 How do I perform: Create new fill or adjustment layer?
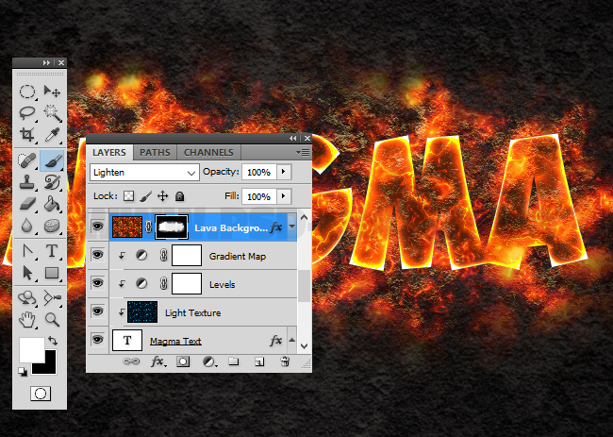[209, 361]
